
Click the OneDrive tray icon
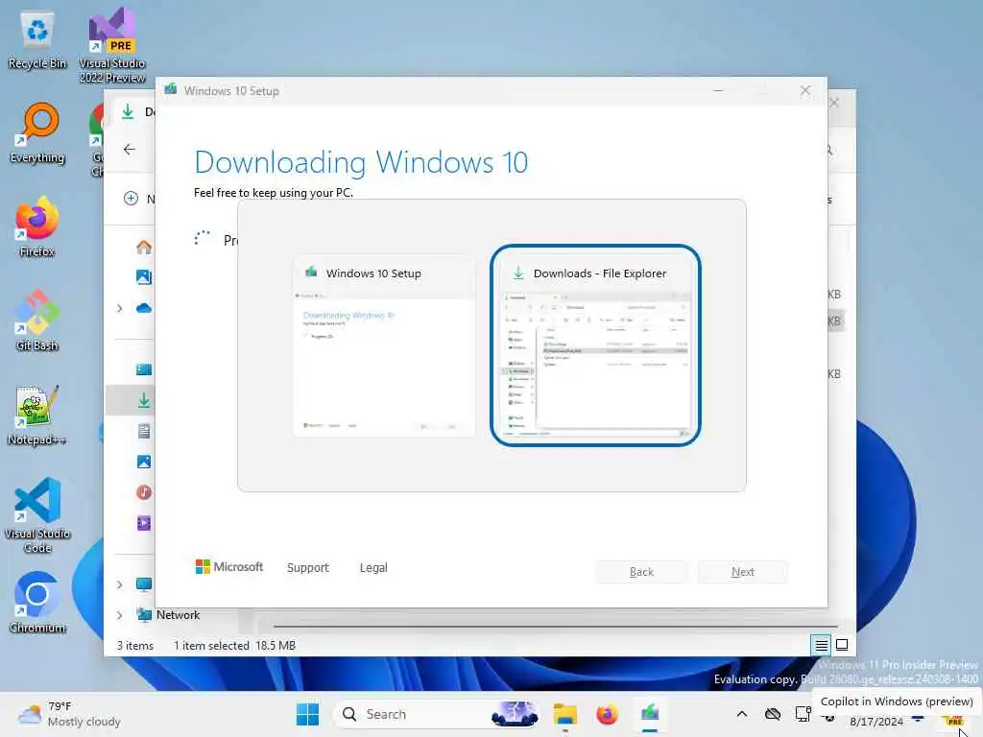(773, 714)
